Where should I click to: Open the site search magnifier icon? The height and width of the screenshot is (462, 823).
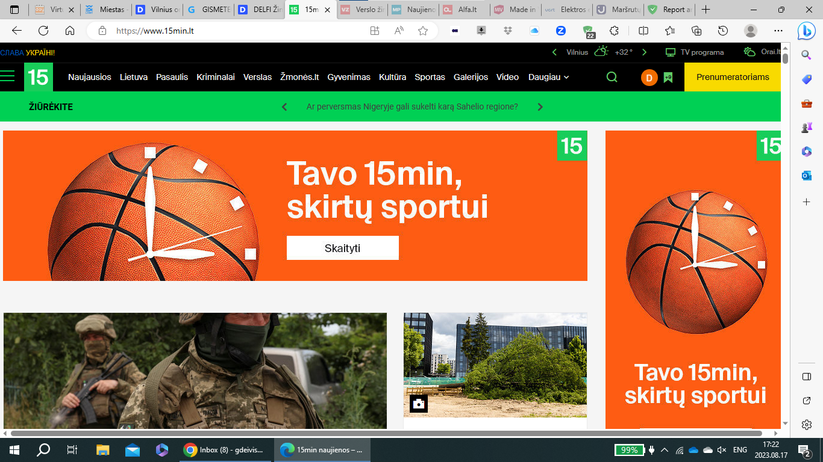click(x=612, y=77)
